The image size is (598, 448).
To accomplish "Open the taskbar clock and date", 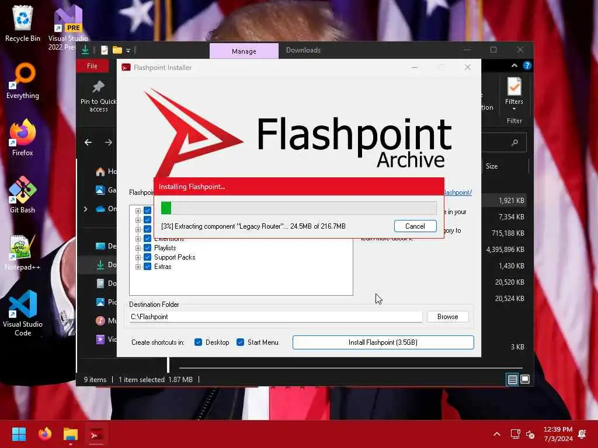I will tap(558, 434).
